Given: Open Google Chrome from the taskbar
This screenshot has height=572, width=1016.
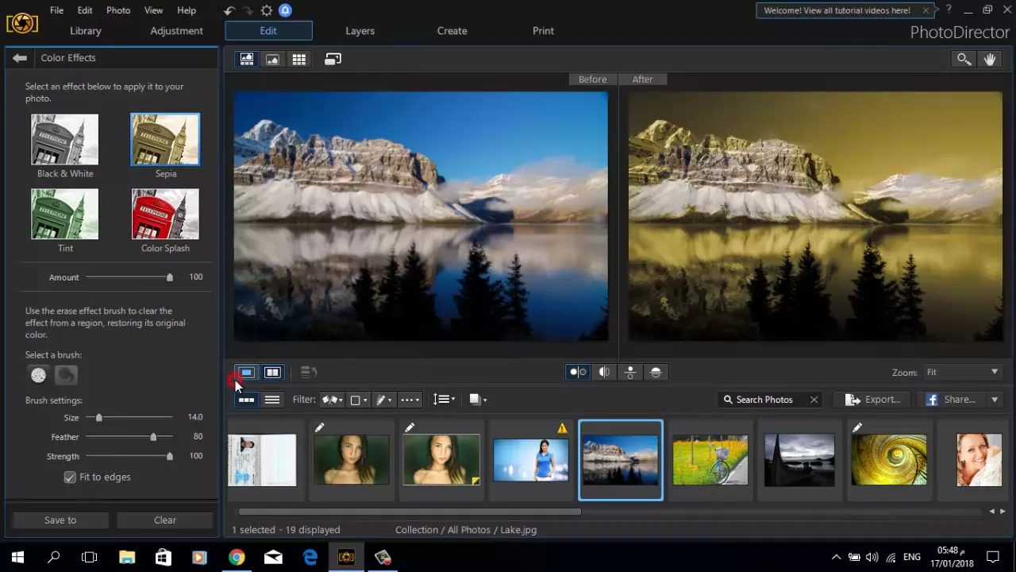Looking at the screenshot, I should [x=237, y=557].
